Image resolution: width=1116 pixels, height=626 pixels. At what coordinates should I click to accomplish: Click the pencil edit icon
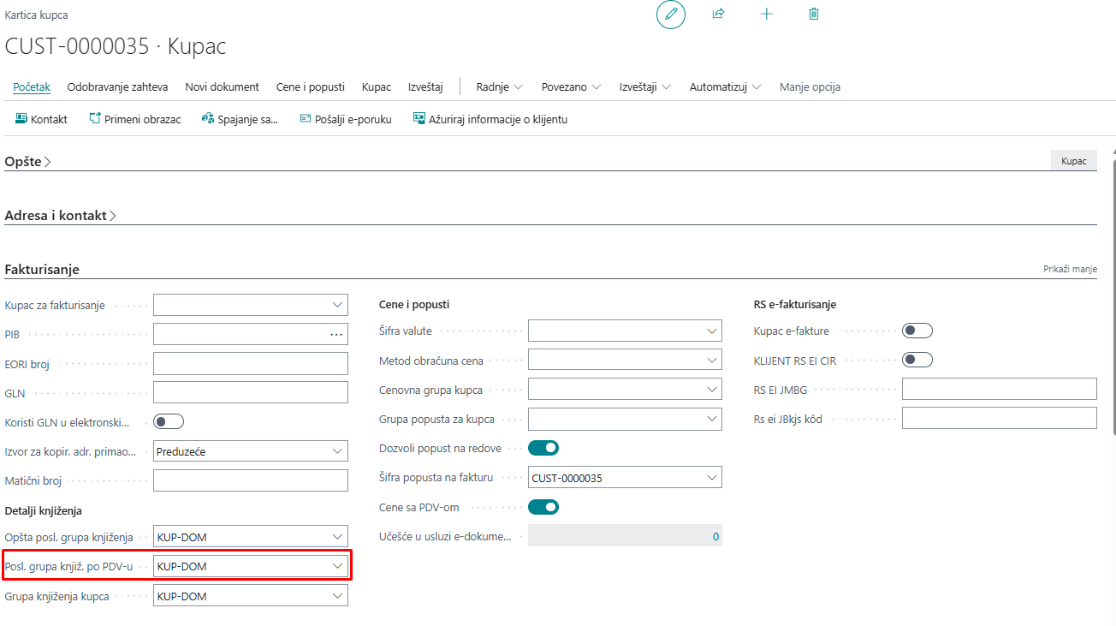671,15
